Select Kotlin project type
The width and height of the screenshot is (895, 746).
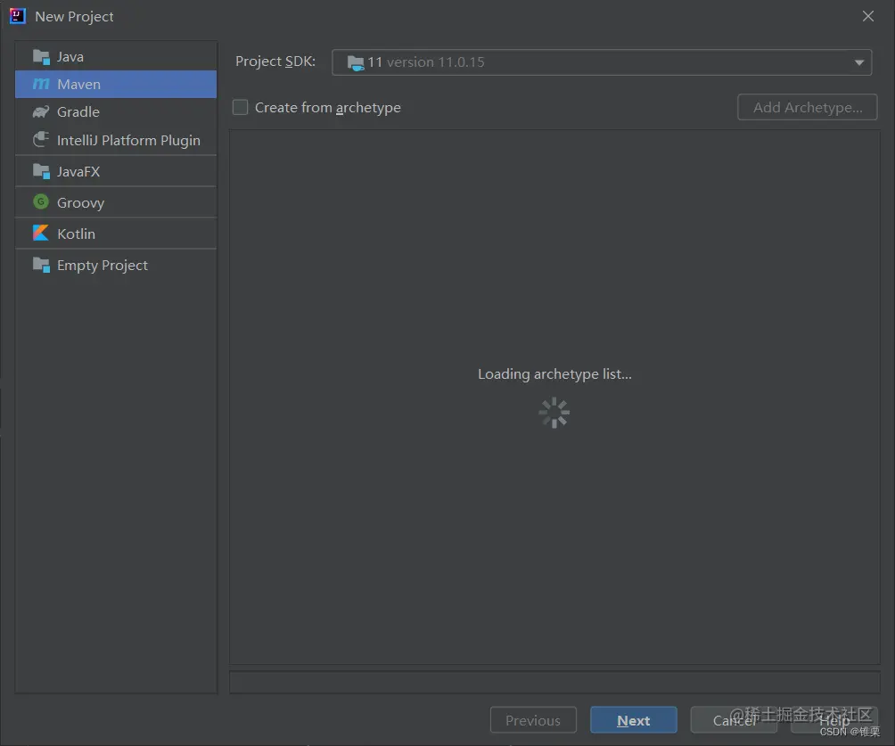pyautogui.click(x=116, y=234)
